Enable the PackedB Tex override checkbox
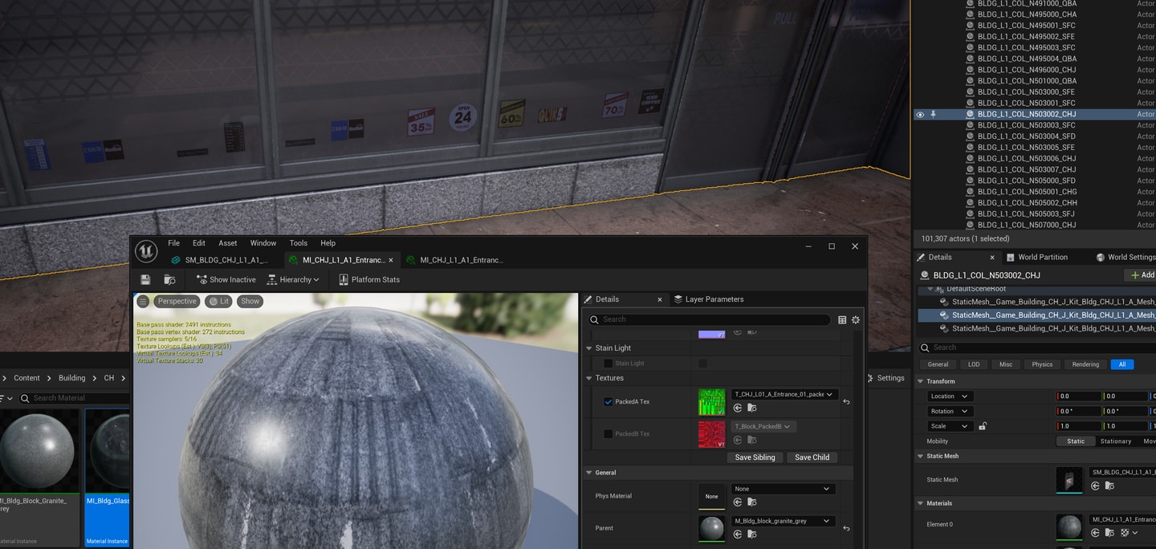This screenshot has height=549, width=1156. tap(608, 434)
